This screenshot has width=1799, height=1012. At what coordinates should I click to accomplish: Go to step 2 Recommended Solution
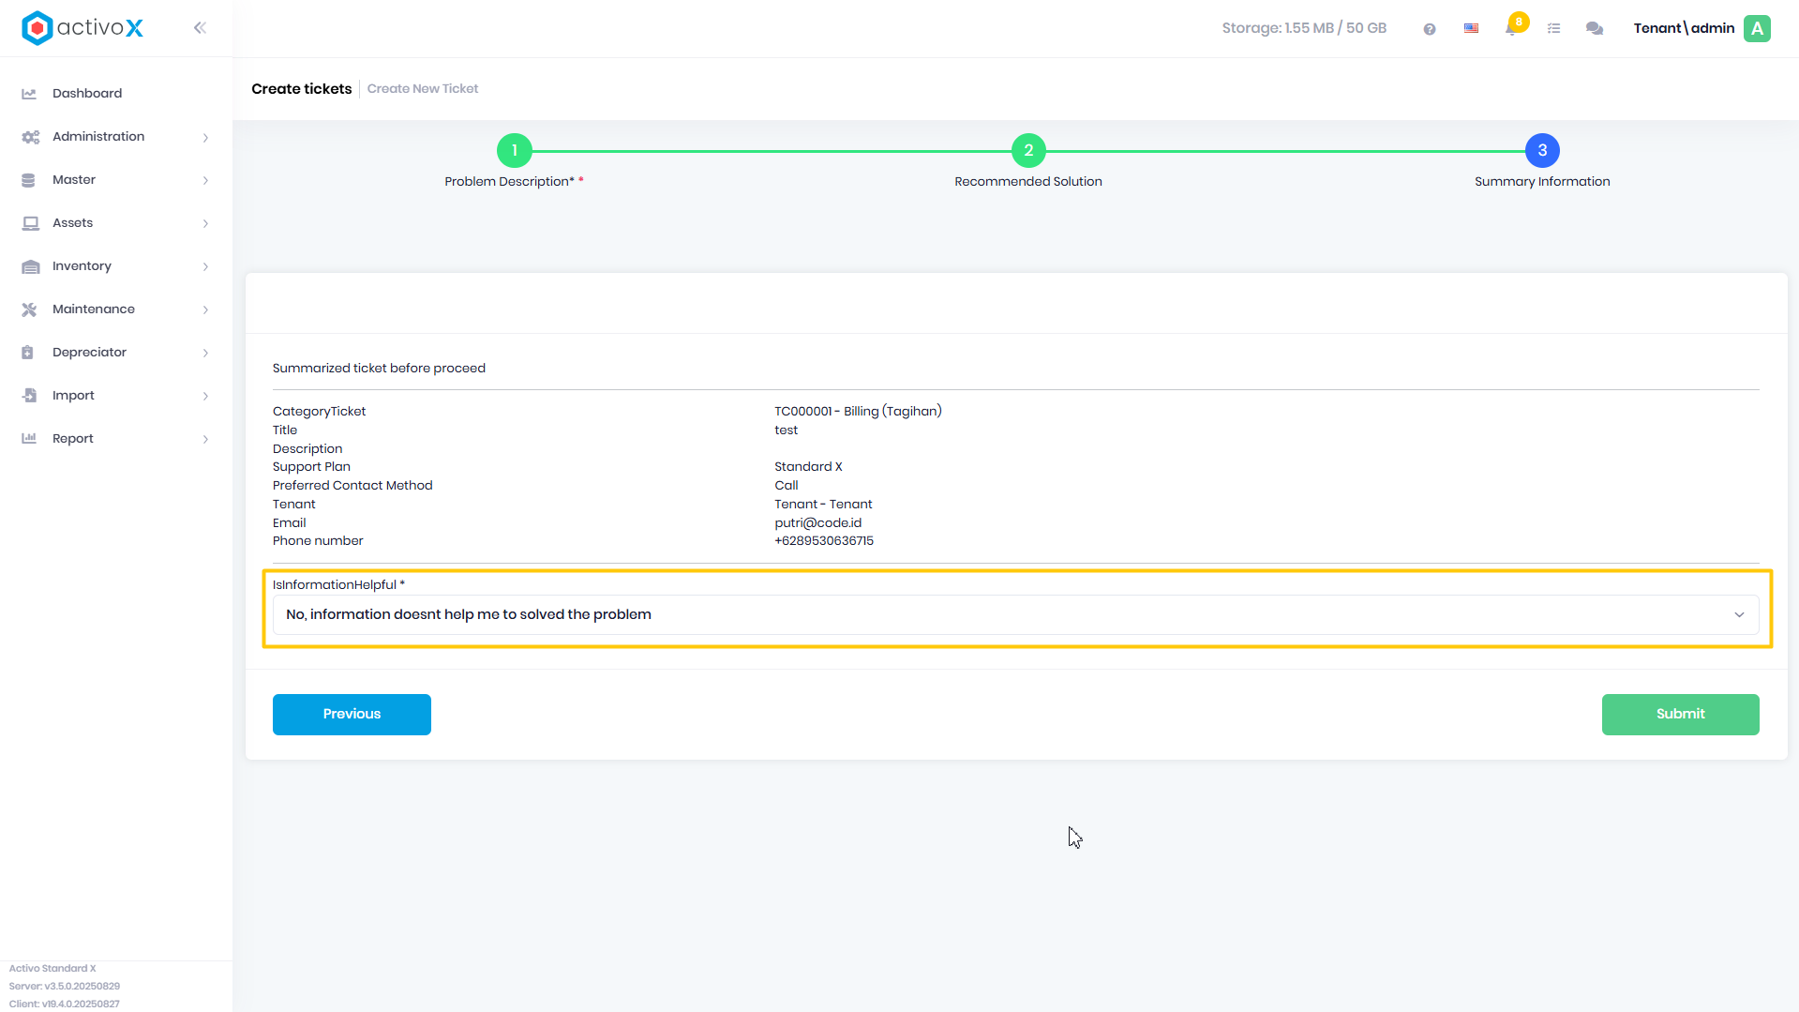click(x=1028, y=151)
